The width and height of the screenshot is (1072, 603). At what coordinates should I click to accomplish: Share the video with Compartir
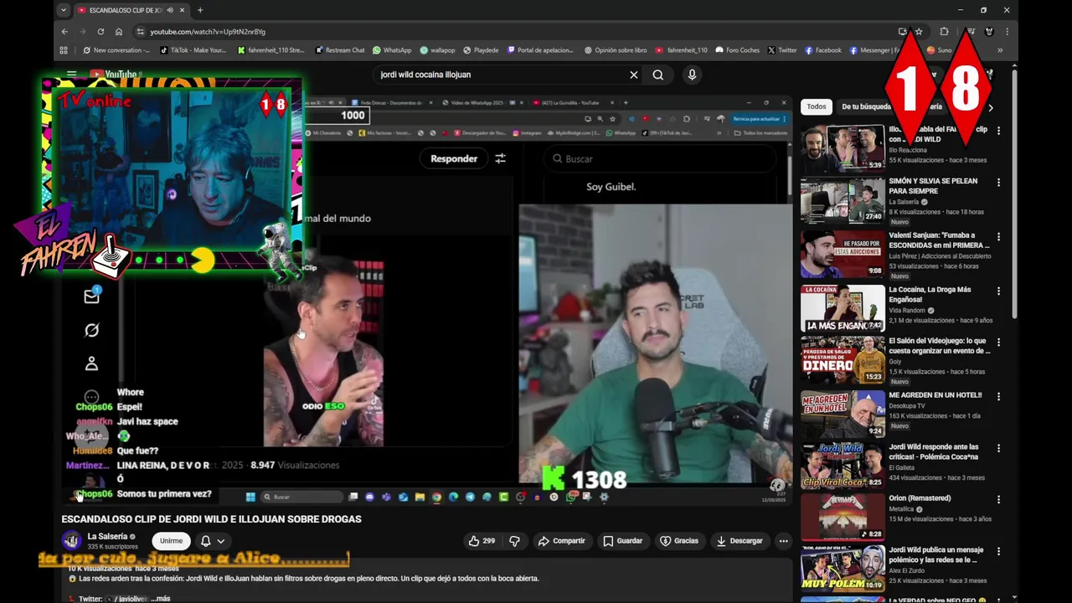tap(561, 541)
